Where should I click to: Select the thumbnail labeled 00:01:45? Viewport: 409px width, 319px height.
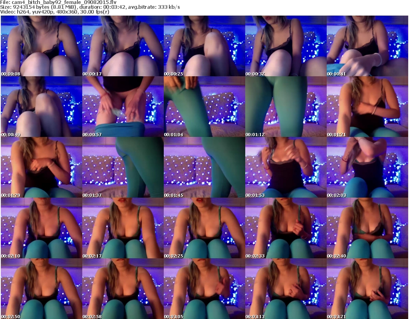(x=204, y=167)
